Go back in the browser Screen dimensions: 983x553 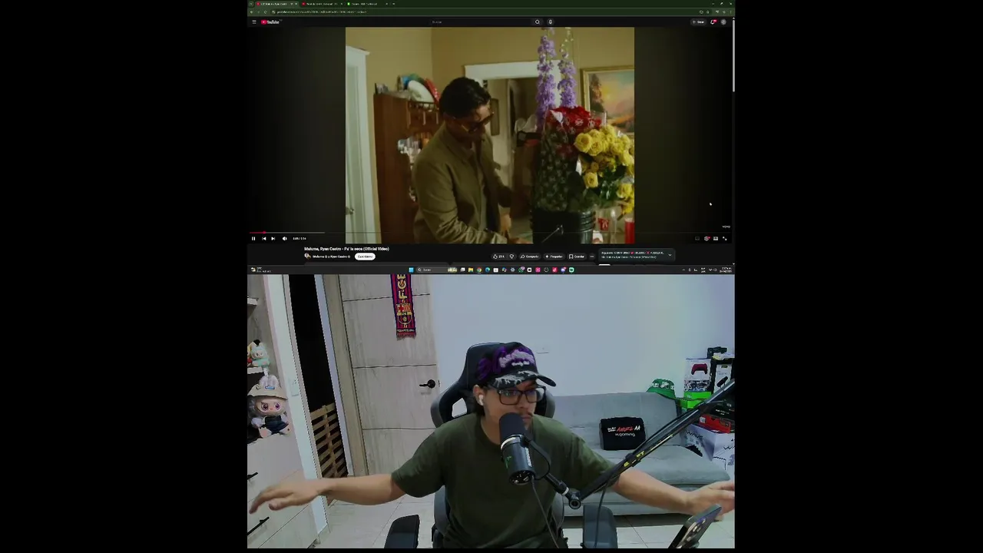[x=251, y=12]
